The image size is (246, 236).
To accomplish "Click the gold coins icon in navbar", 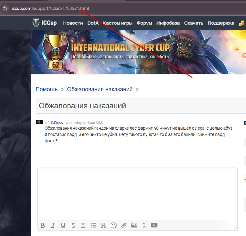I will (242, 23).
